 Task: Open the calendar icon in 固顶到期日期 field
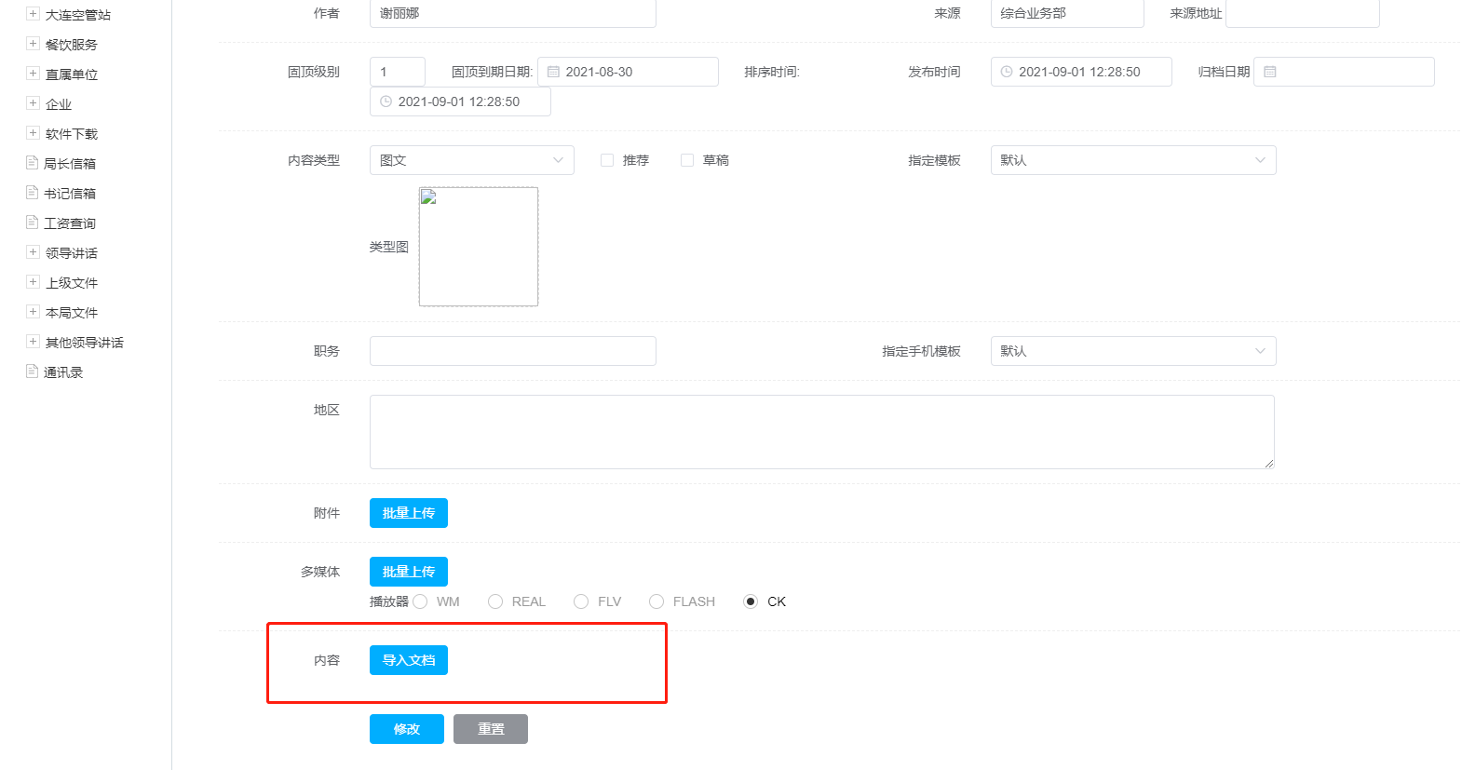[x=553, y=72]
